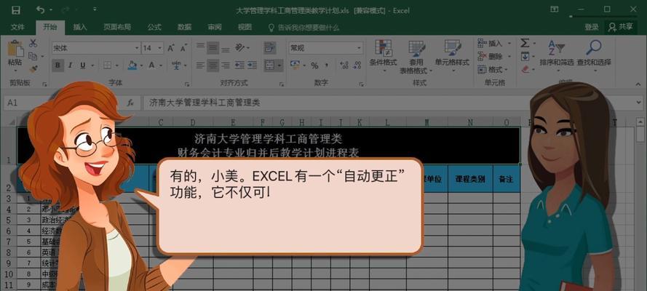Click the fill color bucket swatch
The width and height of the screenshot is (647, 291).
132,65
